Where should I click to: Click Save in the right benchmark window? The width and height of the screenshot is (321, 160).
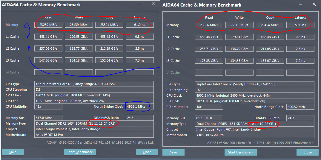[x=173, y=152]
